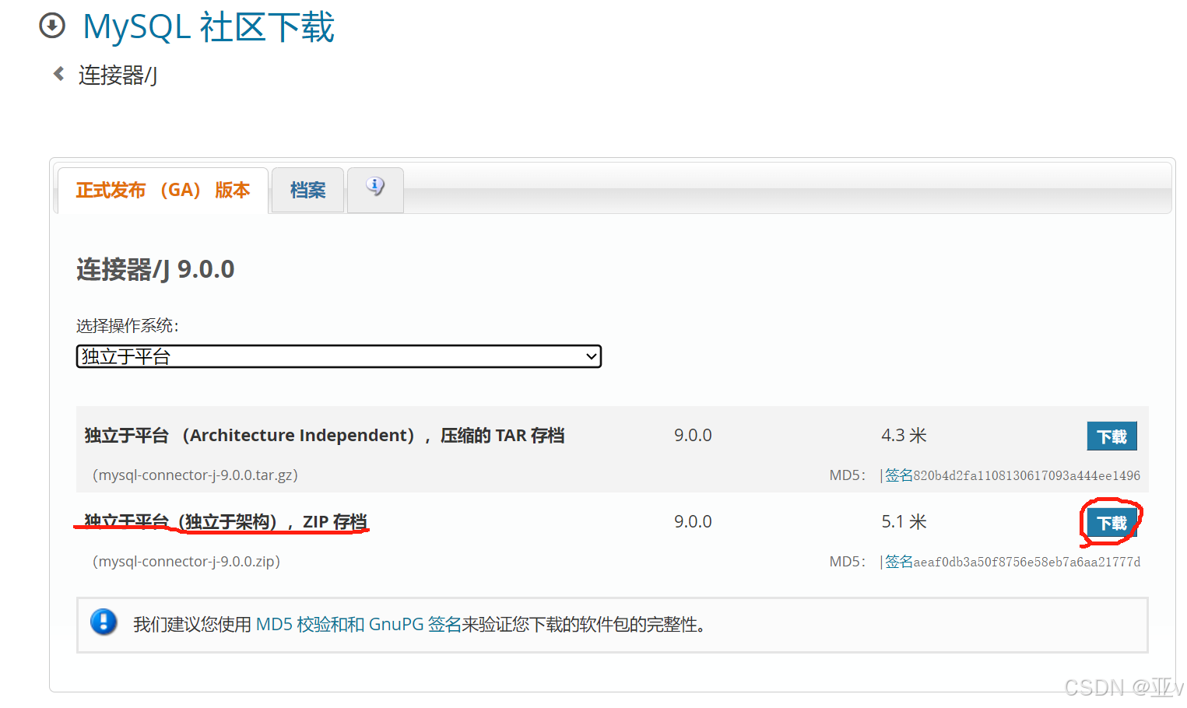Click MD5 hash aeaf0db3a50f8756e58eb7a6aa21777d
This screenshot has width=1187, height=708.
1027,562
